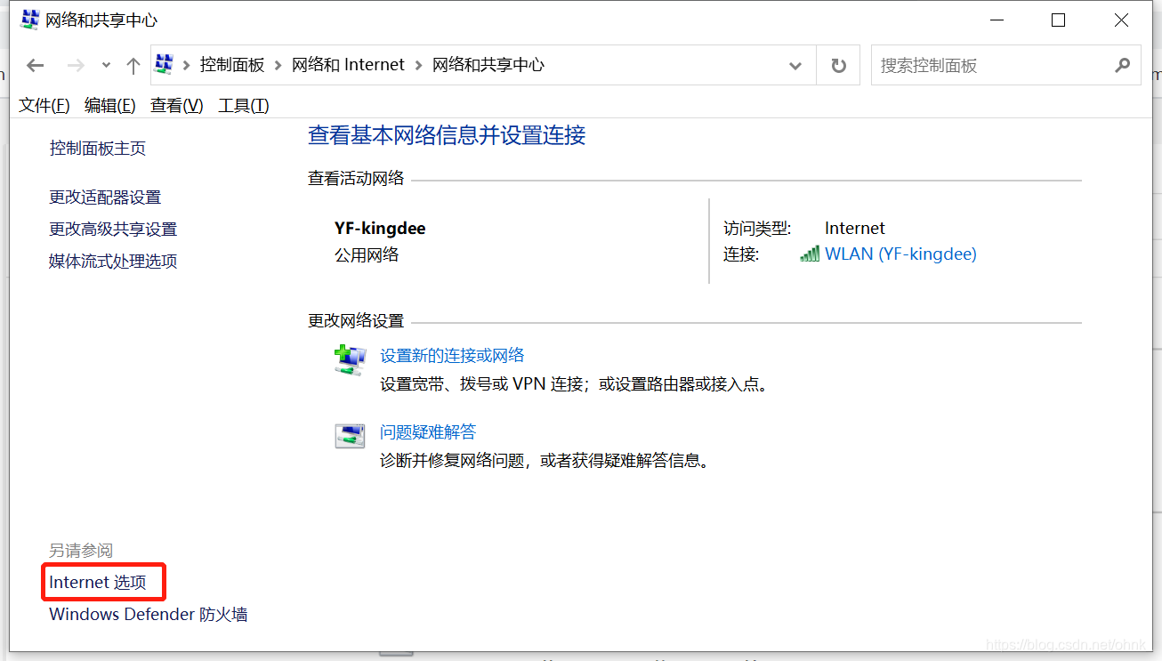Expand chevron after 网络和 Internet breadcrumb
Image resolution: width=1162 pixels, height=661 pixels.
click(418, 65)
